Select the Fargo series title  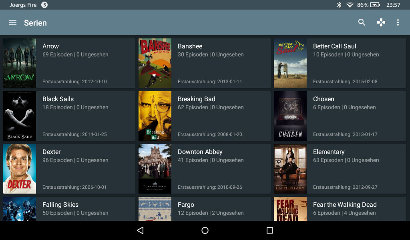click(186, 204)
